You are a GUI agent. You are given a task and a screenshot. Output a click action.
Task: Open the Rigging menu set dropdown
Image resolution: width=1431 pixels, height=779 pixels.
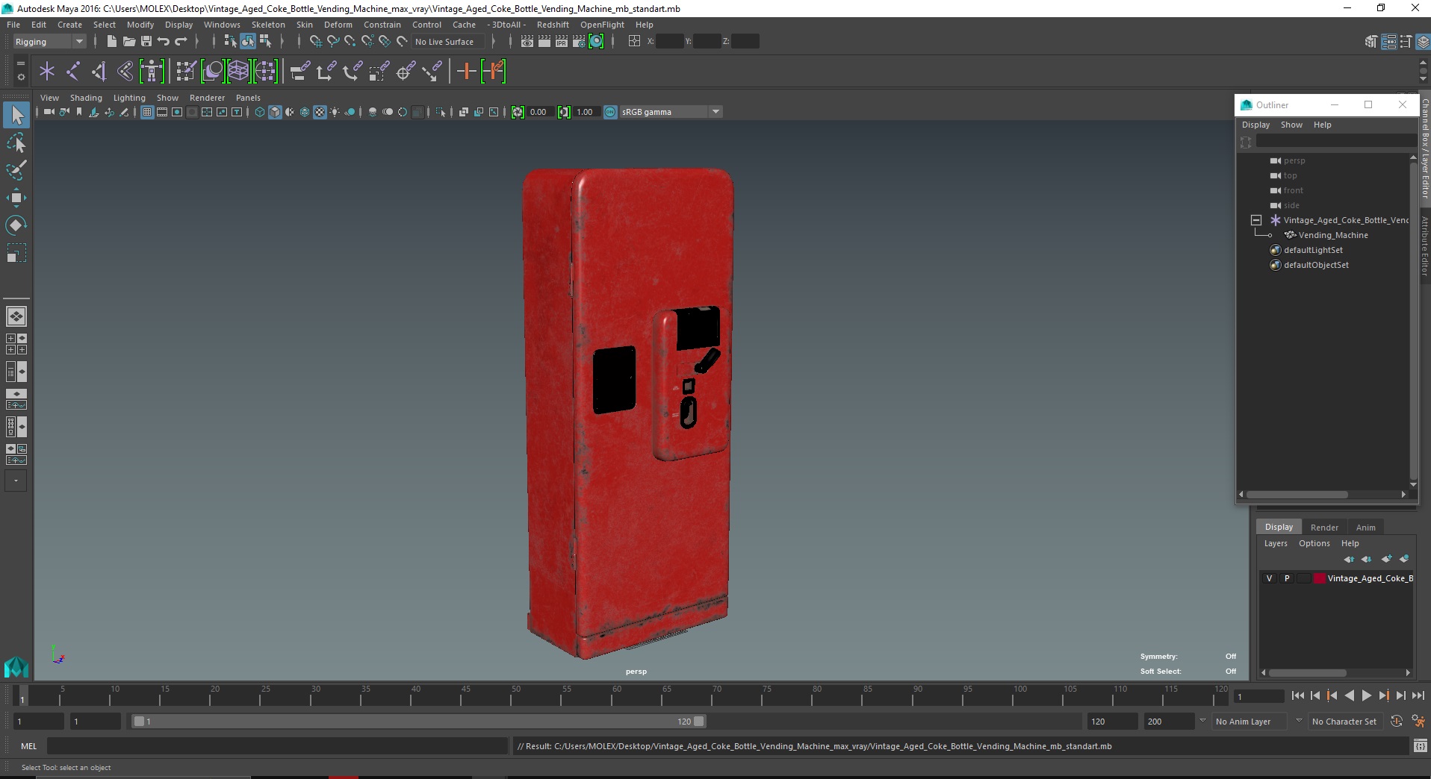tap(49, 42)
